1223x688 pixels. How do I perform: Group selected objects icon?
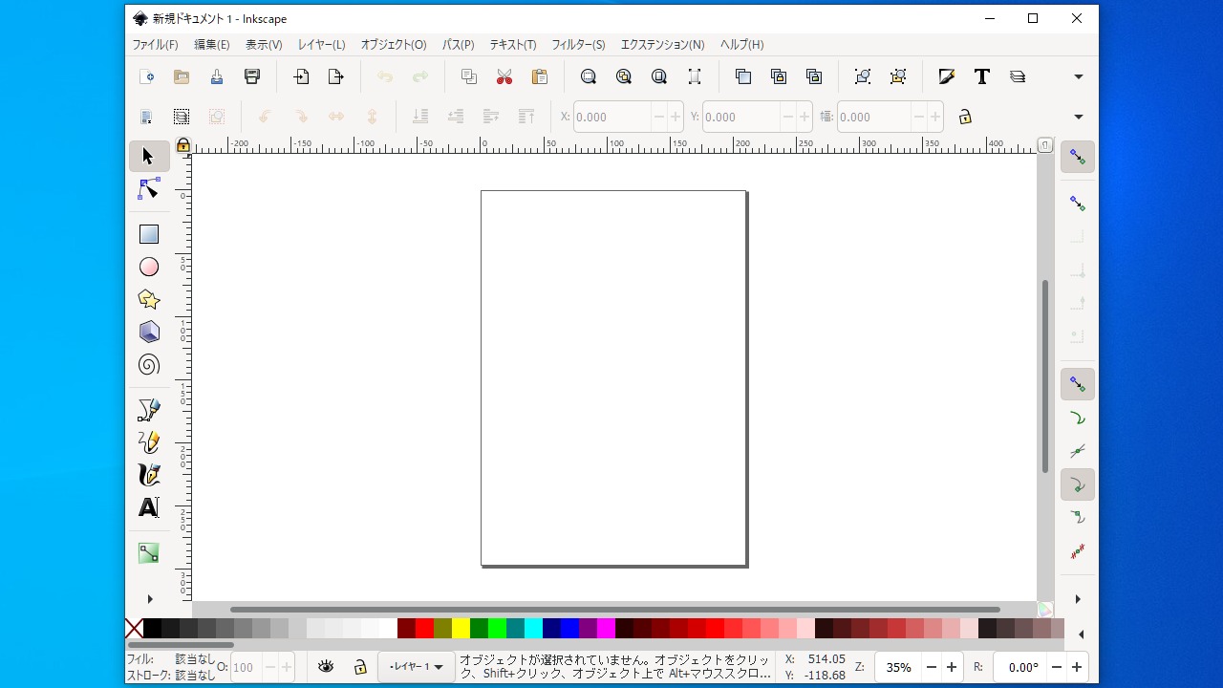click(x=863, y=76)
